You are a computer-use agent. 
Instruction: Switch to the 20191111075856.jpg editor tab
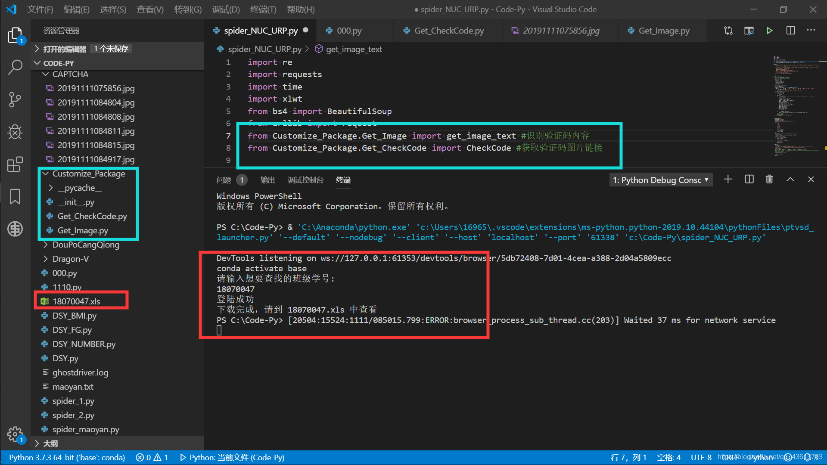click(x=561, y=31)
